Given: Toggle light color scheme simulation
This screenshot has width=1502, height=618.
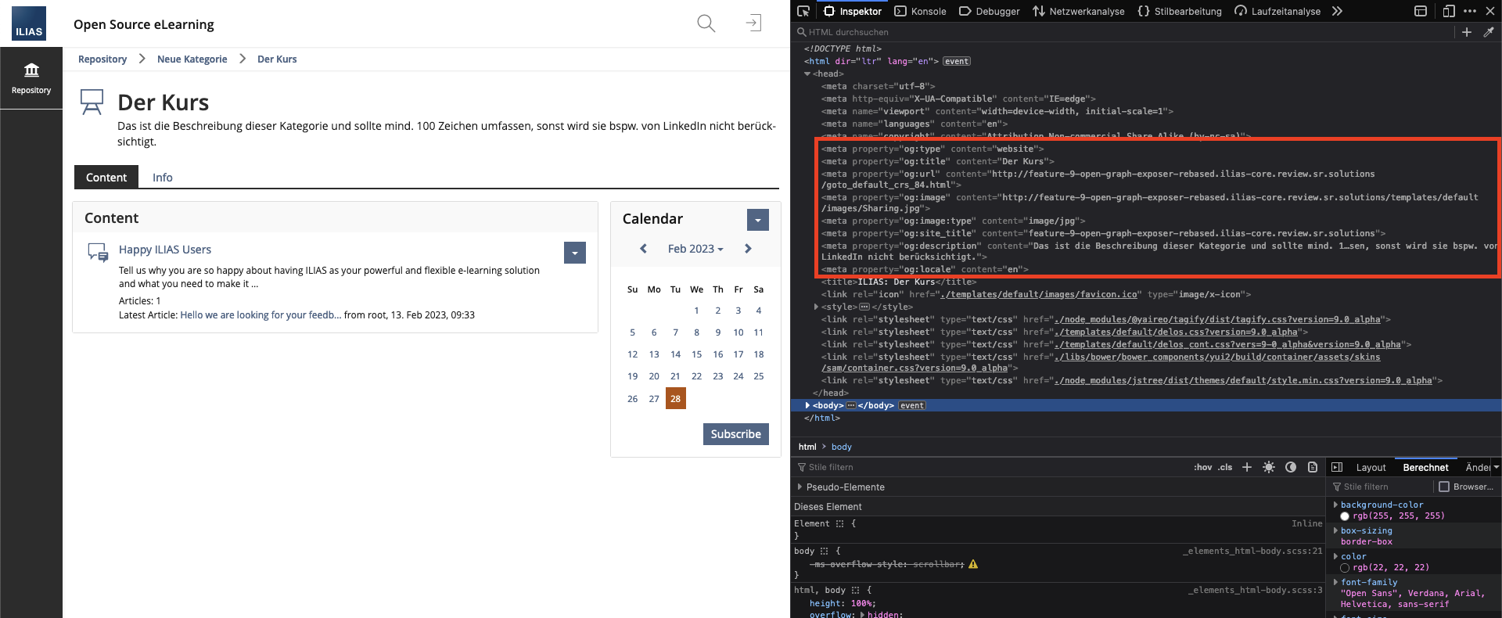Looking at the screenshot, I should (x=1269, y=467).
